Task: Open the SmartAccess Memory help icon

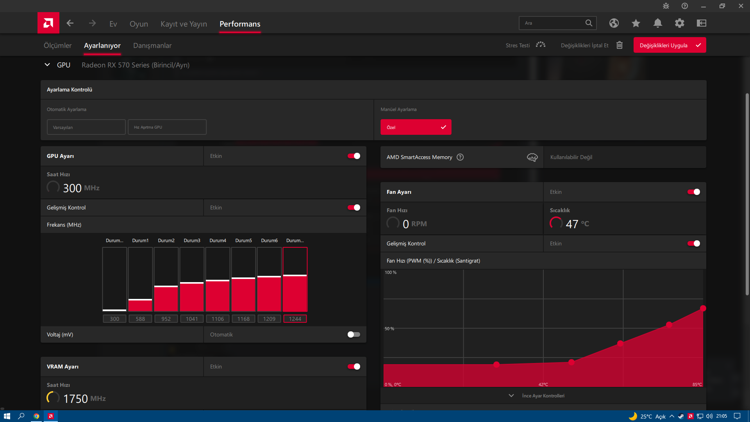Action: (460, 157)
